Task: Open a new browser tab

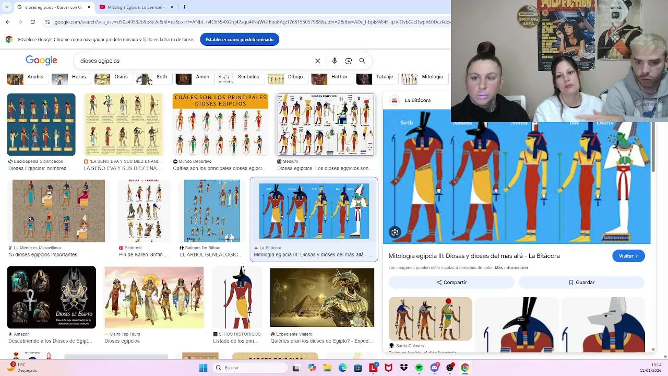Action: tap(184, 7)
